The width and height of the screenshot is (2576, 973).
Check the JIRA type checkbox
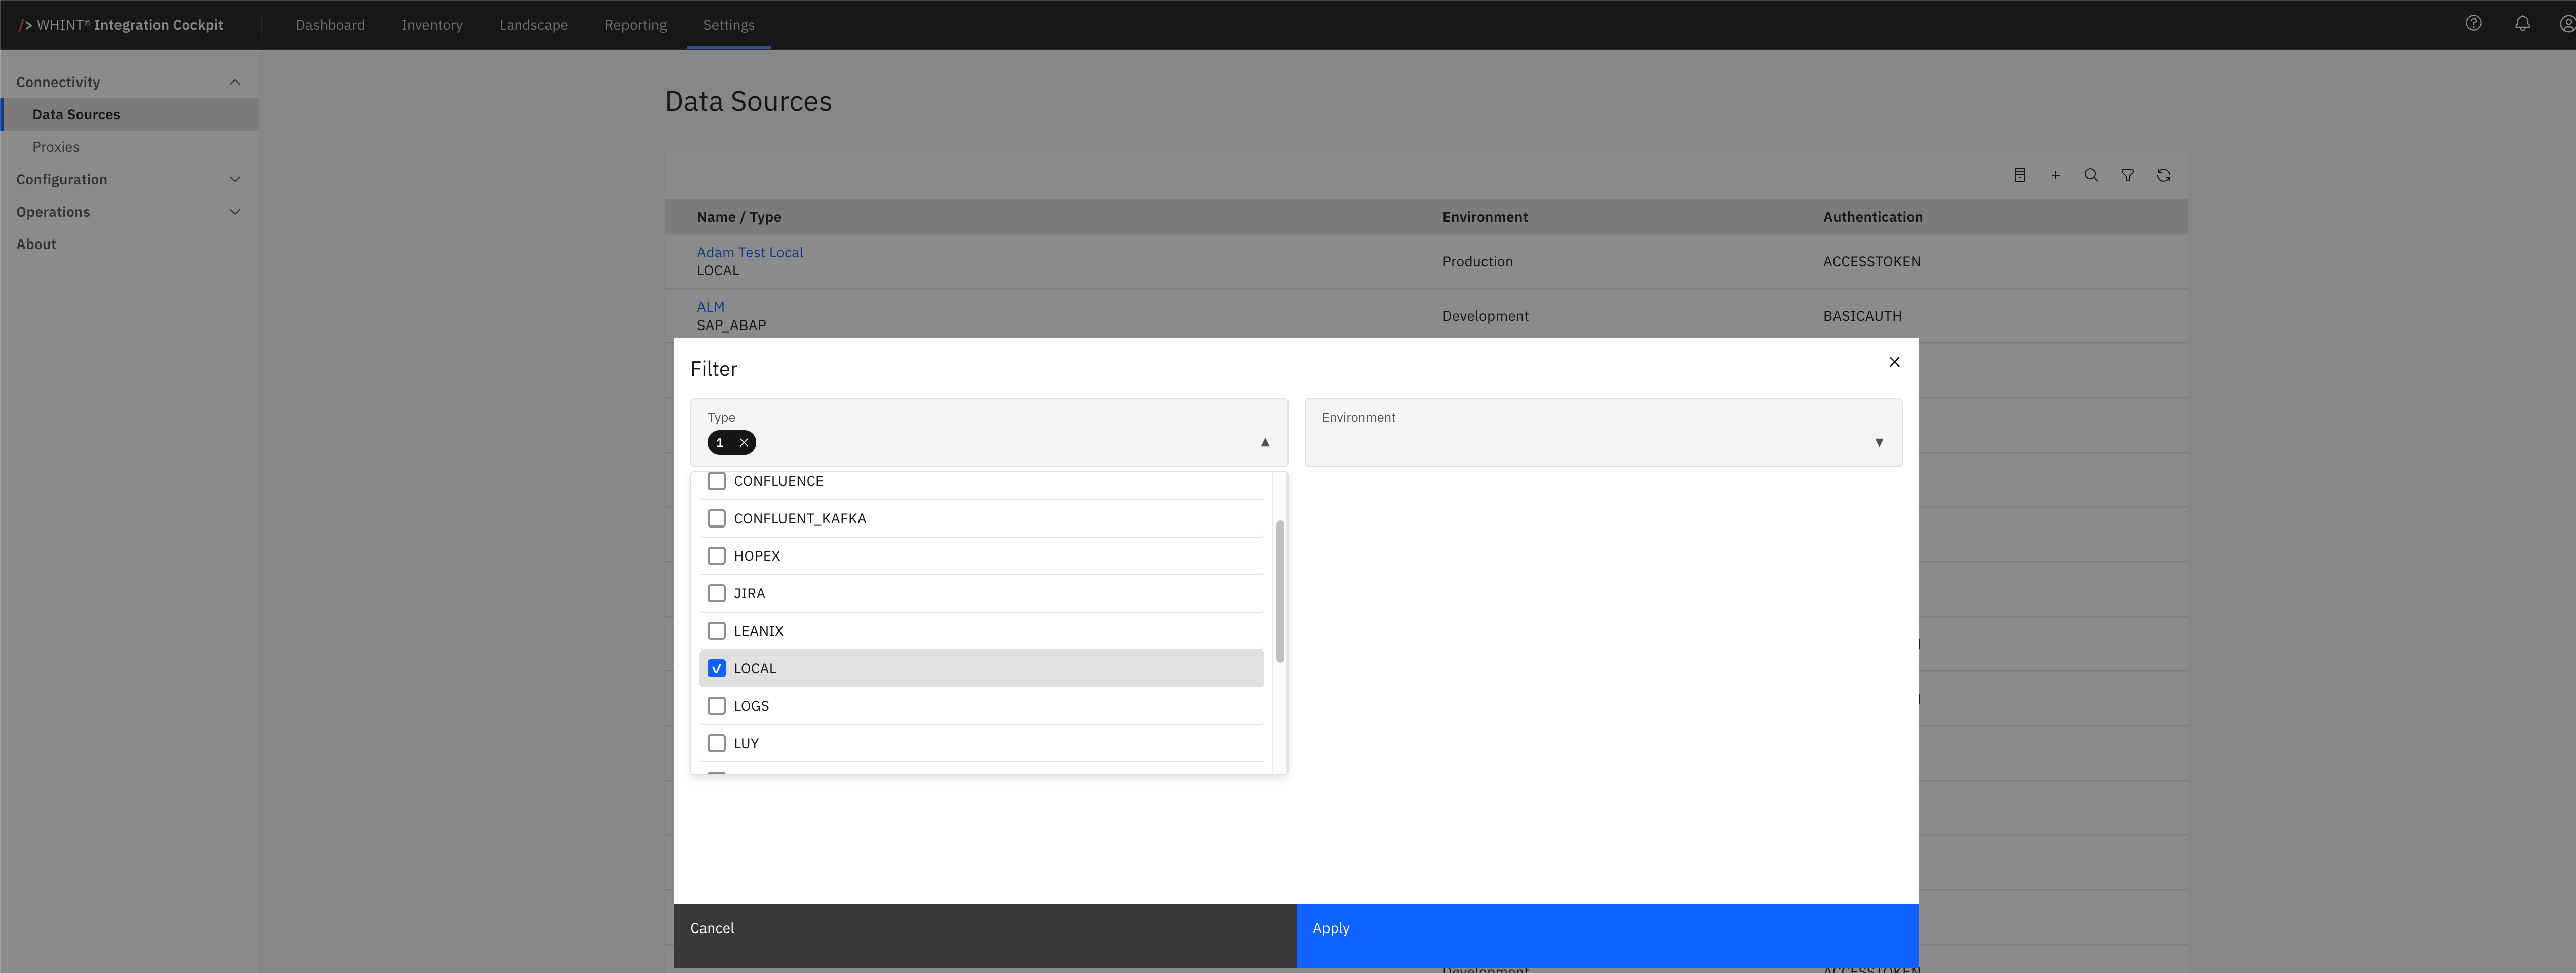(x=716, y=594)
